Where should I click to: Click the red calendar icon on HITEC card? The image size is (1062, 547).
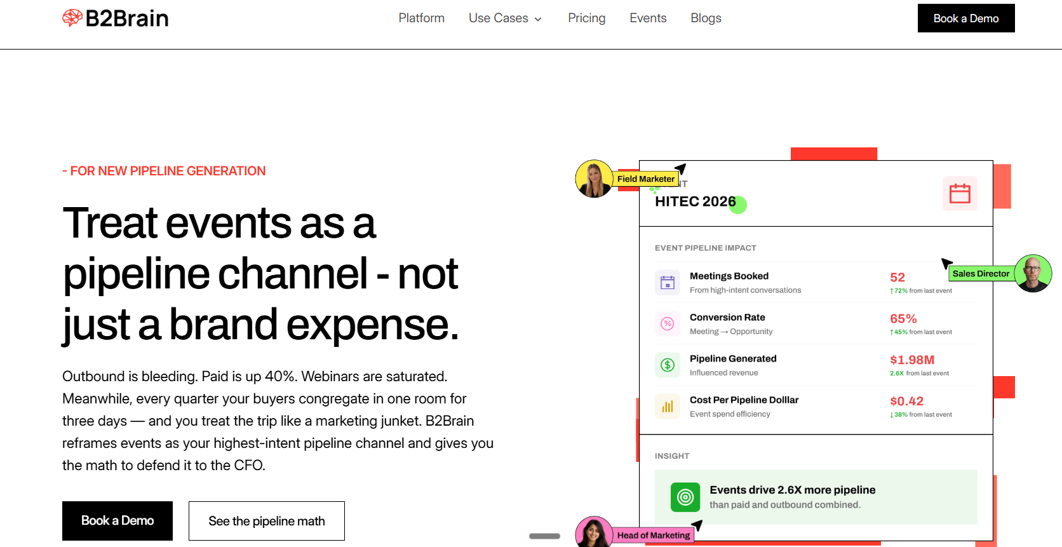pyautogui.click(x=960, y=193)
